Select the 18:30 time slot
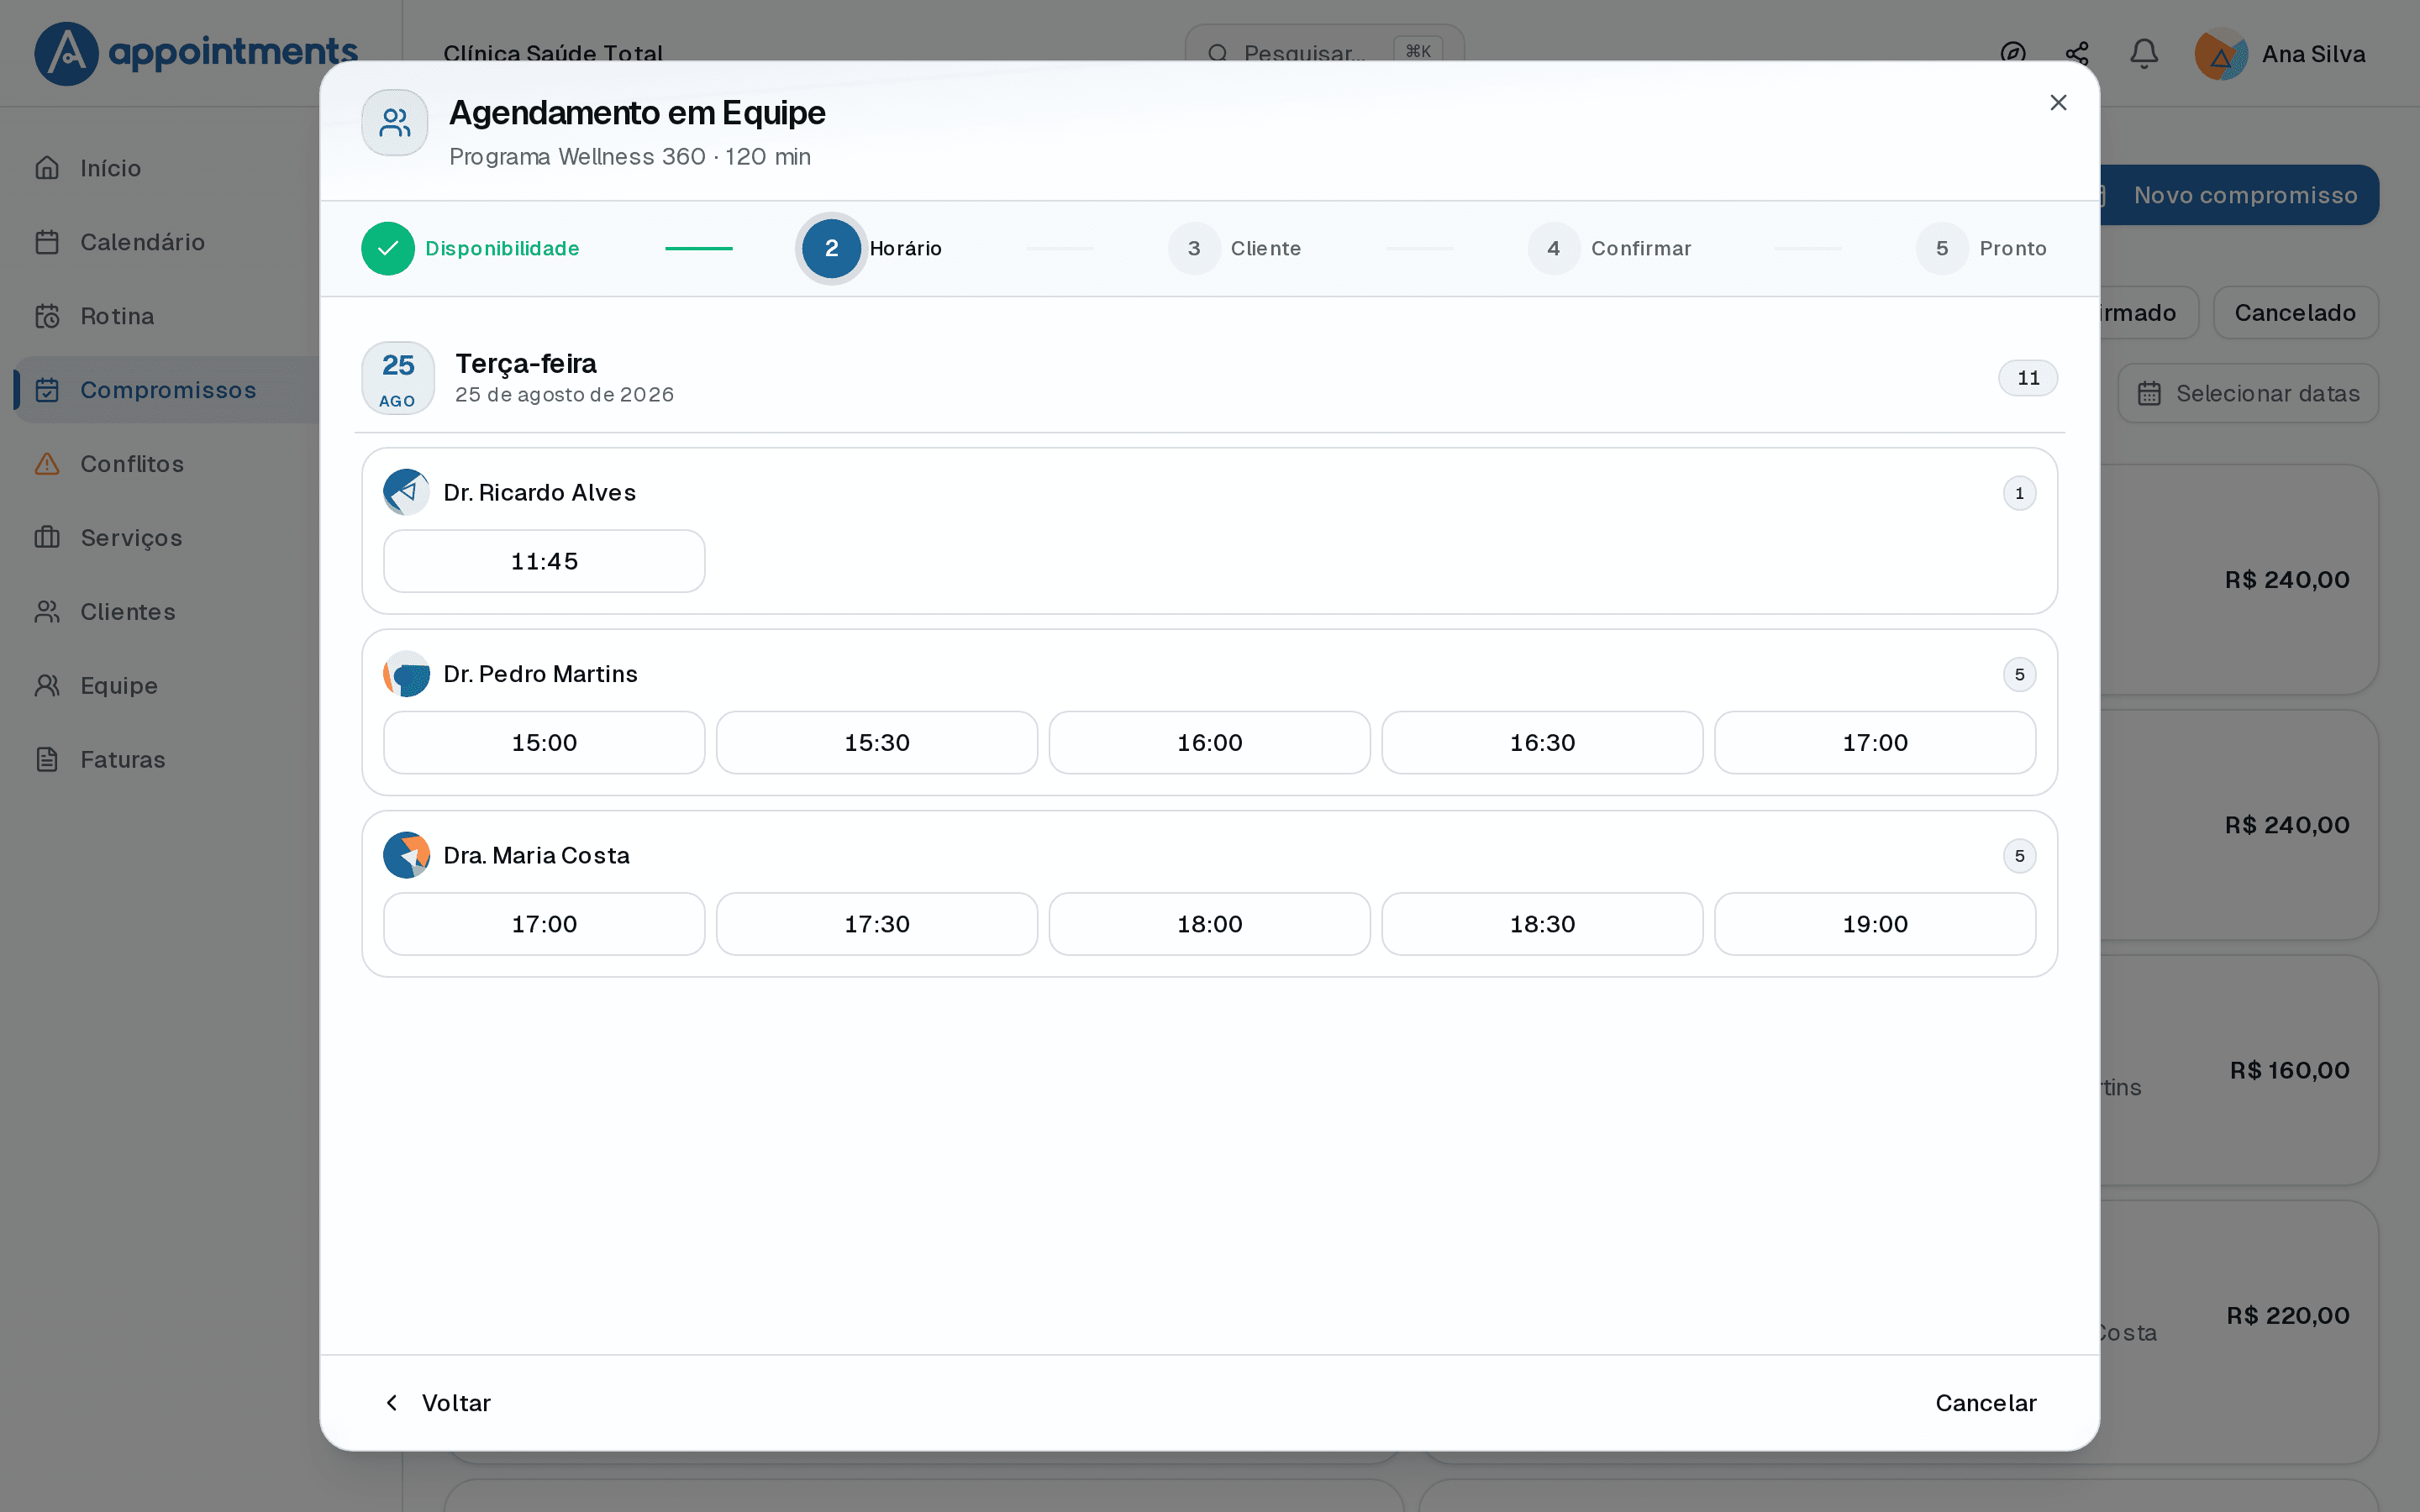Screen dimensions: 2420x1512 pos(1542,924)
